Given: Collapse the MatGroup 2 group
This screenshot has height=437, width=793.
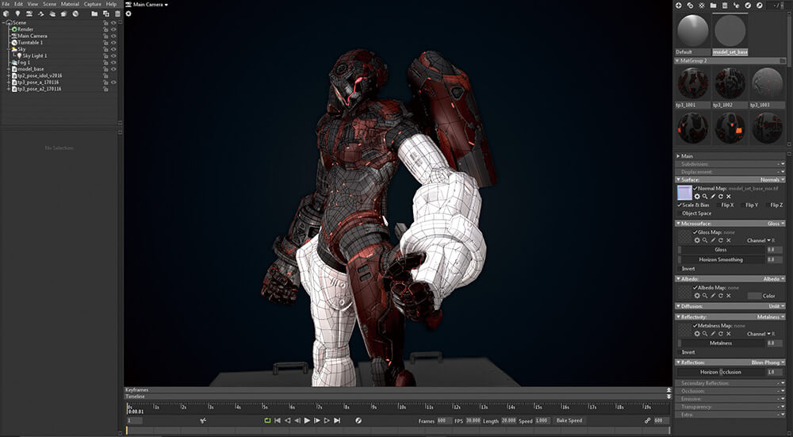Looking at the screenshot, I should point(678,61).
